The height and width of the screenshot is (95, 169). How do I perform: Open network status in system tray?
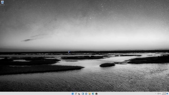158,94
